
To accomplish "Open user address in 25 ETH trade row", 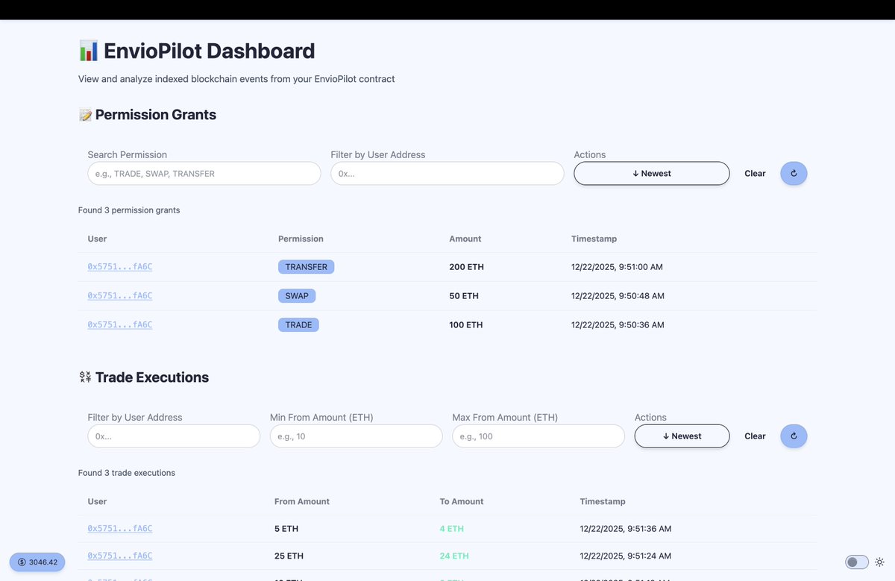I will 120,556.
